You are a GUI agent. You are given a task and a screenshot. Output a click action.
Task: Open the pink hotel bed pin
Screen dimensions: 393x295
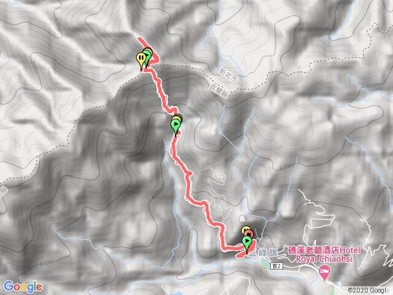[325, 272]
